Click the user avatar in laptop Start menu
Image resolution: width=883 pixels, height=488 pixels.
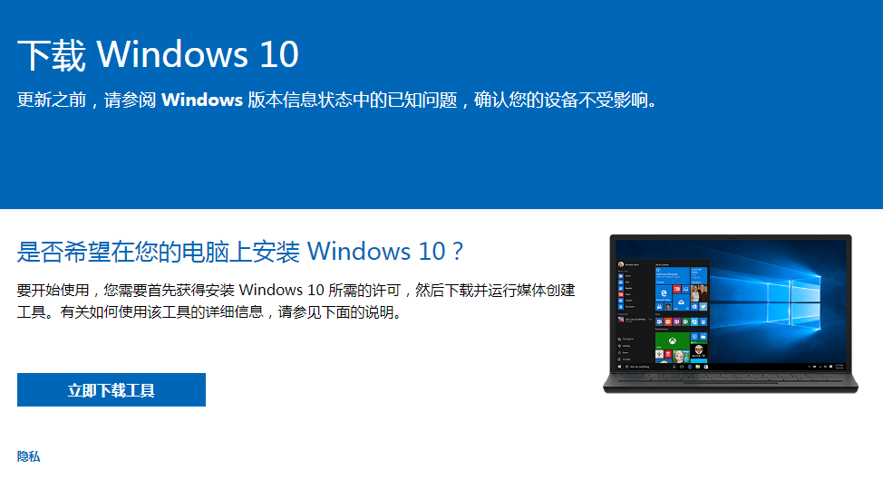[x=621, y=264]
